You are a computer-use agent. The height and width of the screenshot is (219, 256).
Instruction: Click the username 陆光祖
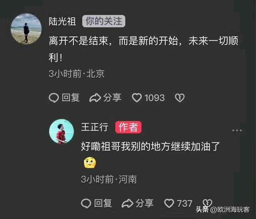[x=62, y=22]
